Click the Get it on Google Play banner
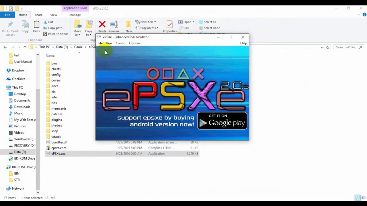Image resolution: width=367 pixels, height=206 pixels. click(222, 121)
